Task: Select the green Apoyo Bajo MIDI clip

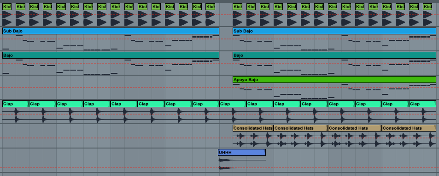Action: 334,80
